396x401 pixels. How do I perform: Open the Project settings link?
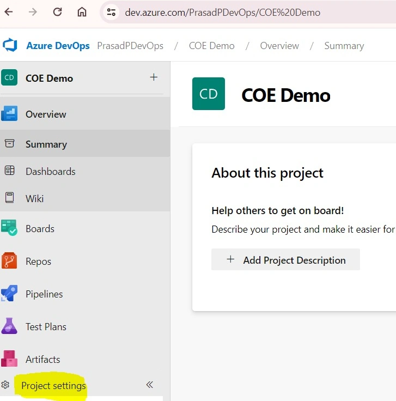(54, 385)
